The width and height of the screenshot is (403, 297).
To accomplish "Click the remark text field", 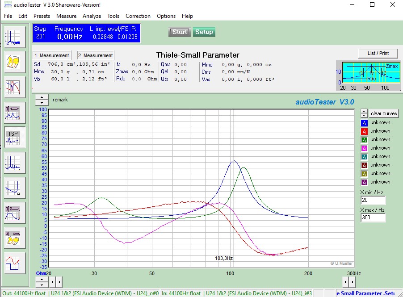I will 60,100.
